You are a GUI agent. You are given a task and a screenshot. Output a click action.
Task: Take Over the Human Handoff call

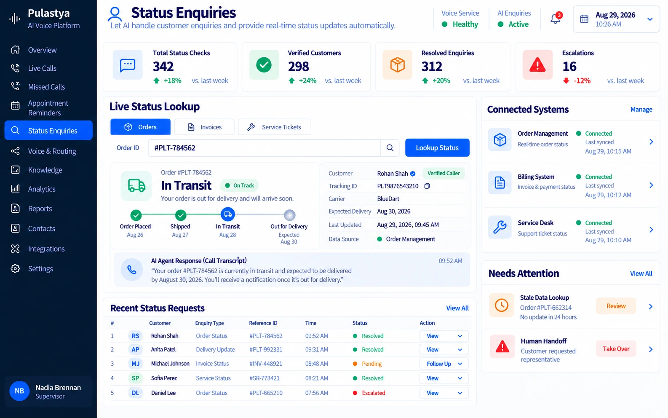click(x=616, y=349)
